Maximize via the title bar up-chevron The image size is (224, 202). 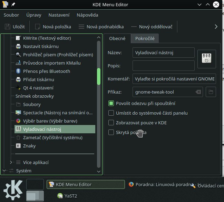[208, 4]
